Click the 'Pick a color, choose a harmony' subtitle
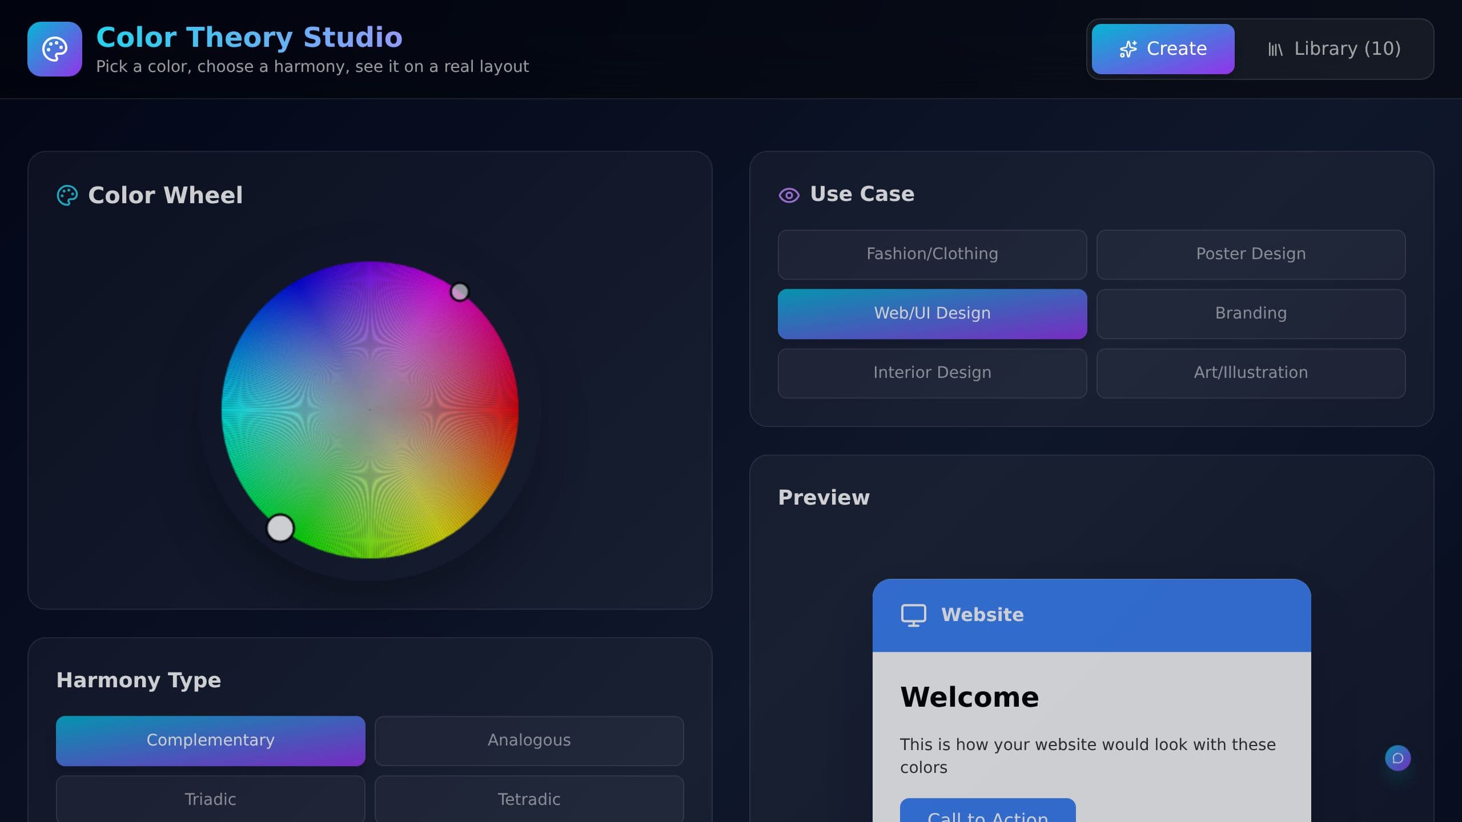The image size is (1462, 822). (x=312, y=67)
